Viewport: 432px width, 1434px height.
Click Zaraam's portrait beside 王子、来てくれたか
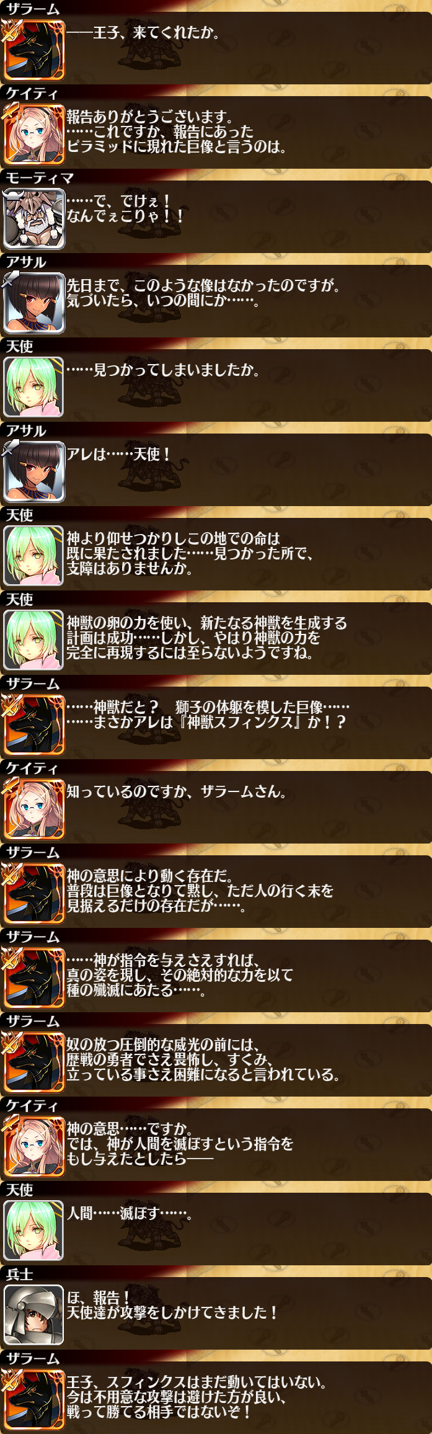pyautogui.click(x=33, y=50)
